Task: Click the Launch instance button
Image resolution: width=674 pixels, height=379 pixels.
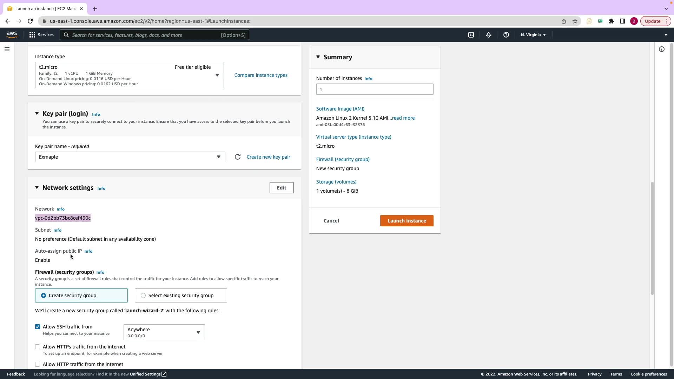Action: pos(407,221)
